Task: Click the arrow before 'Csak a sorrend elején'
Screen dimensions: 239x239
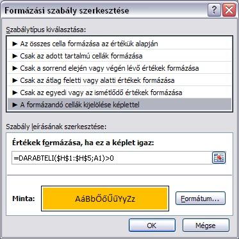Action: pyautogui.click(x=15, y=68)
